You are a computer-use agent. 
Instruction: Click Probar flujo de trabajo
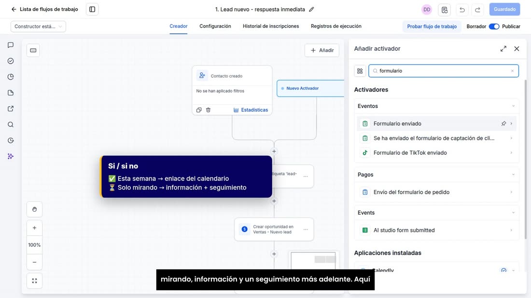432,27
